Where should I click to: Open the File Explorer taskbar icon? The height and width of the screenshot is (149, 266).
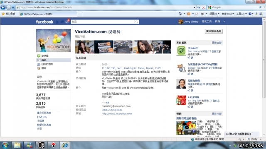coord(17,145)
